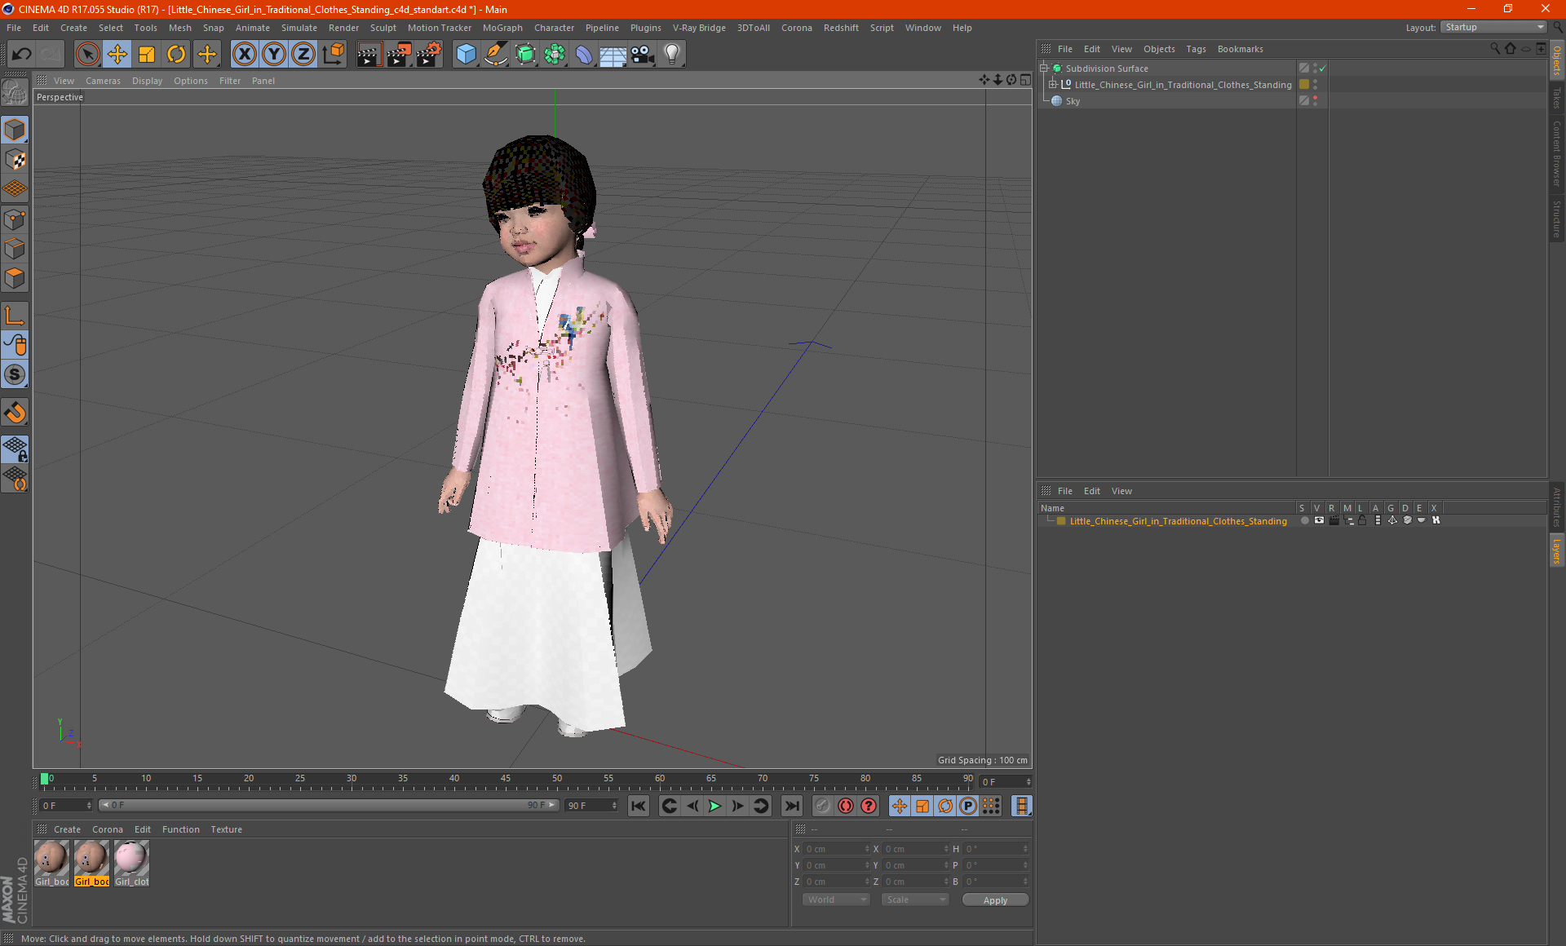1566x946 pixels.
Task: Click the Coordinate System icon
Action: tap(333, 55)
